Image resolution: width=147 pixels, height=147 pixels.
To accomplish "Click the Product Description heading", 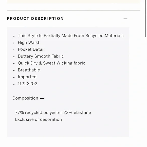I will [35, 19].
